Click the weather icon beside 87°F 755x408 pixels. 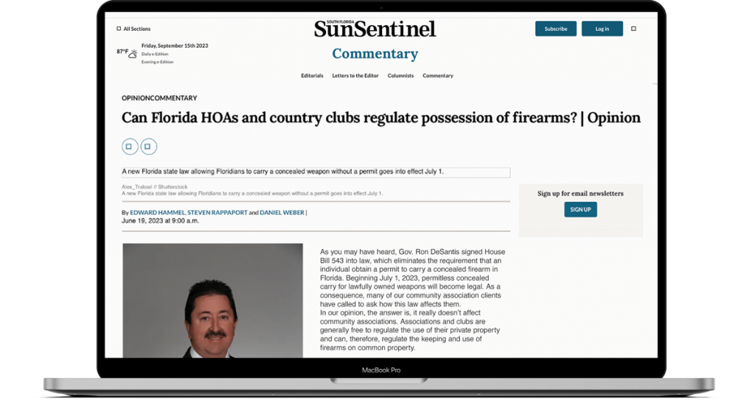(x=133, y=54)
